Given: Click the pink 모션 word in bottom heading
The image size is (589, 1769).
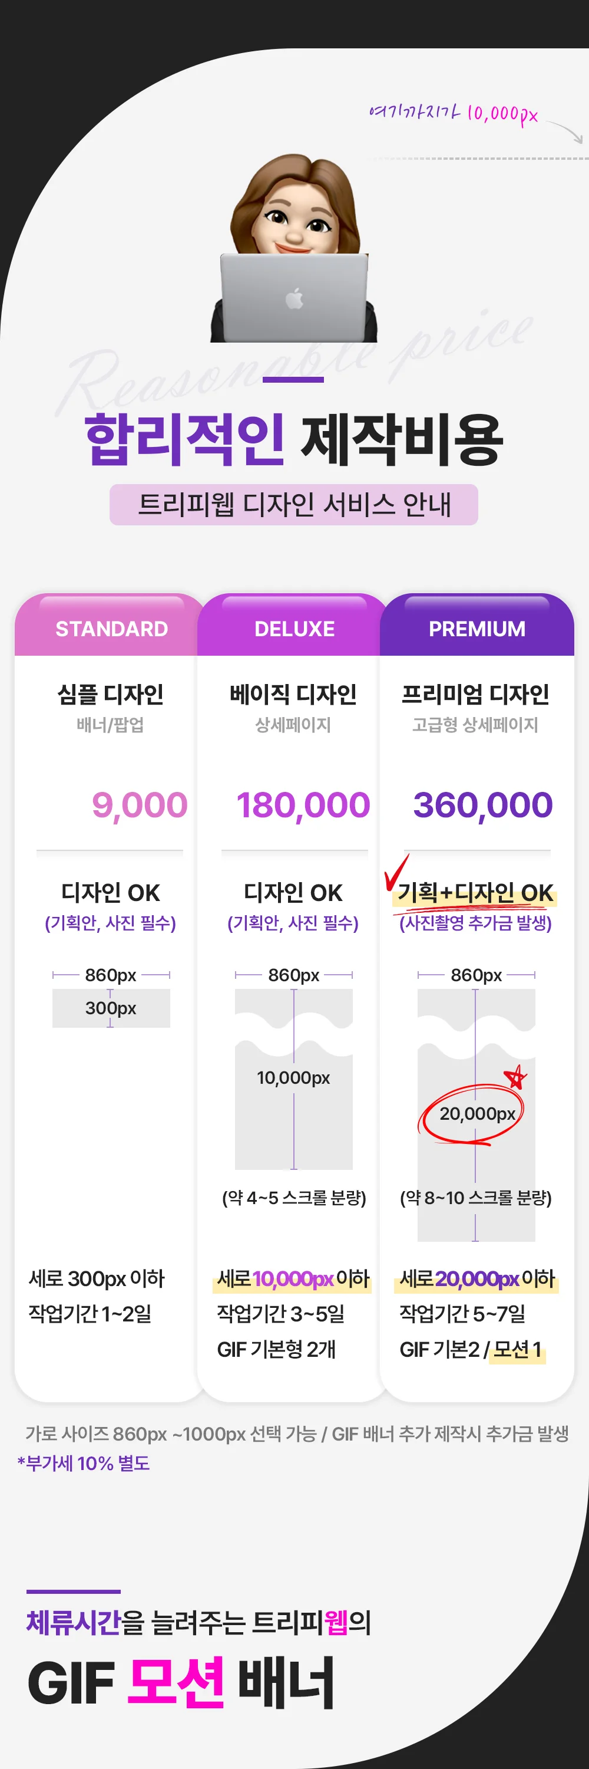Looking at the screenshot, I should click(x=176, y=1682).
